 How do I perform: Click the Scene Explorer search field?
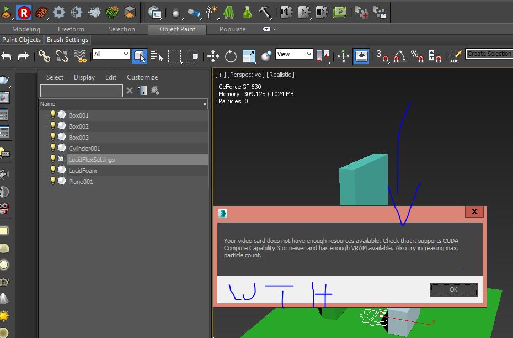pos(82,91)
